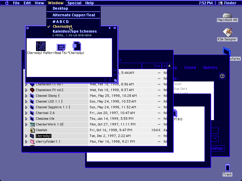
Task: Open the View menu
Action: [39, 3]
